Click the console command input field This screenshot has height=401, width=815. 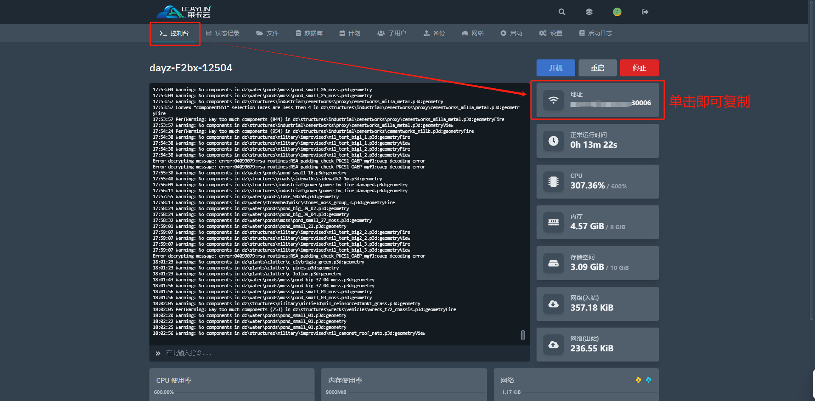(x=340, y=353)
